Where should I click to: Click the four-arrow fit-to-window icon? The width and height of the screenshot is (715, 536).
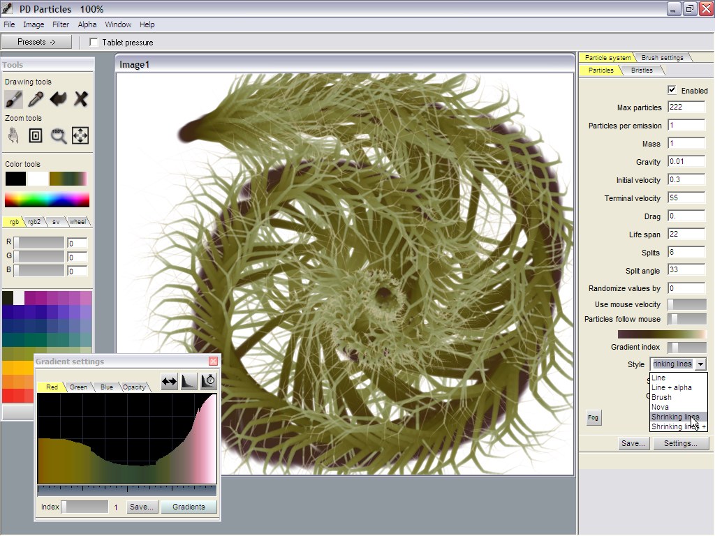point(80,135)
